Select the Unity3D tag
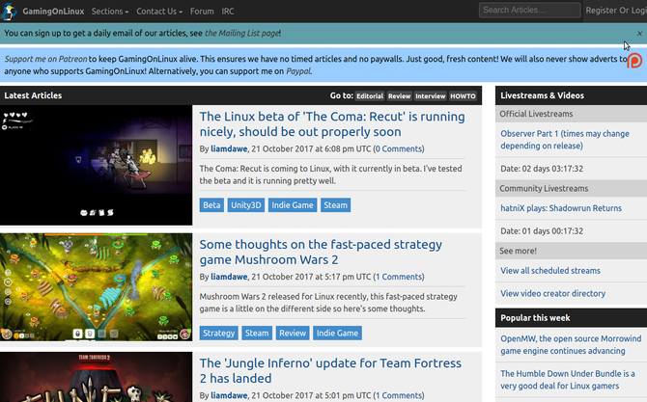Viewport: 647px width, 402px height. tap(246, 205)
